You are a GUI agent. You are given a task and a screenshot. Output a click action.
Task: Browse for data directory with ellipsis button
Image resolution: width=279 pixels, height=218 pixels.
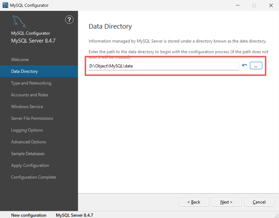point(256,66)
